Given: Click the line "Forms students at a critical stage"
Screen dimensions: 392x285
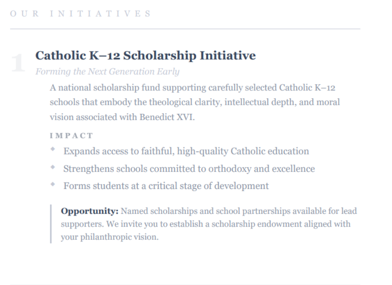Looking at the screenshot, I should pos(166,186).
